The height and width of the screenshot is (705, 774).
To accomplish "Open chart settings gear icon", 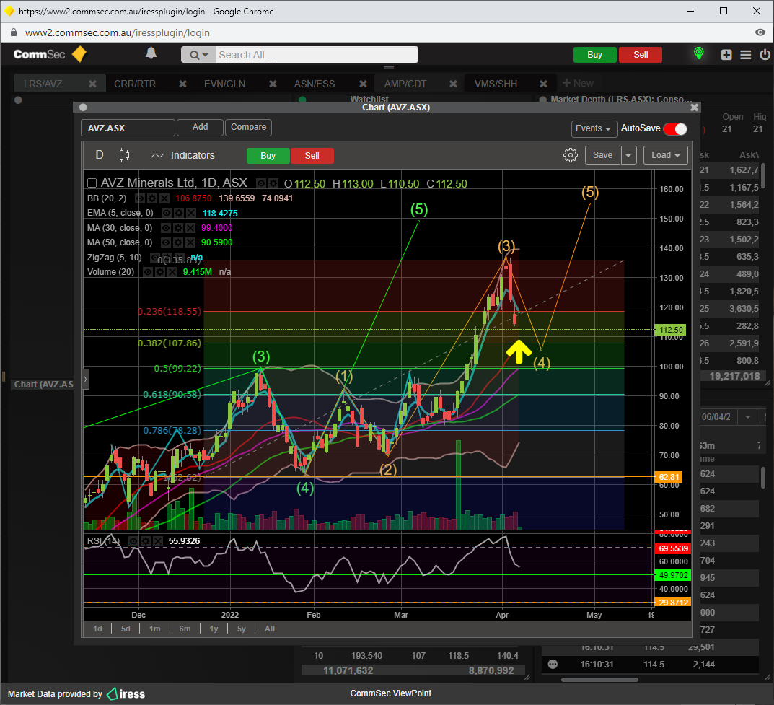I will [571, 155].
